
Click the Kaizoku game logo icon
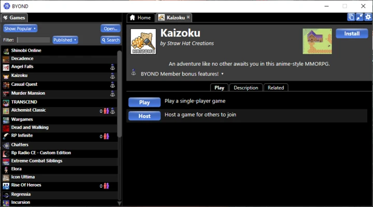tap(143, 42)
